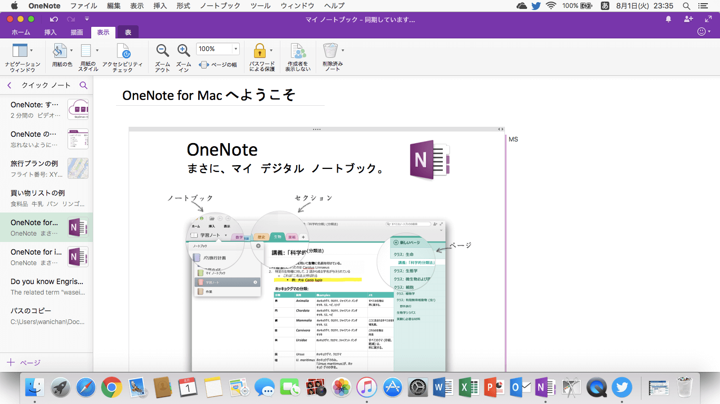Click the Zoom In magnifier icon

tap(183, 50)
